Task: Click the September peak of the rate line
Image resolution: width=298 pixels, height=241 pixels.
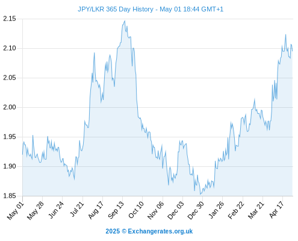Action: [125, 21]
